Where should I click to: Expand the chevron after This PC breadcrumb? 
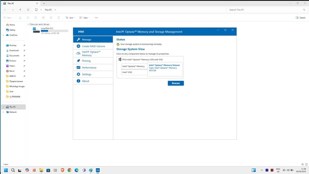(x=55, y=10)
